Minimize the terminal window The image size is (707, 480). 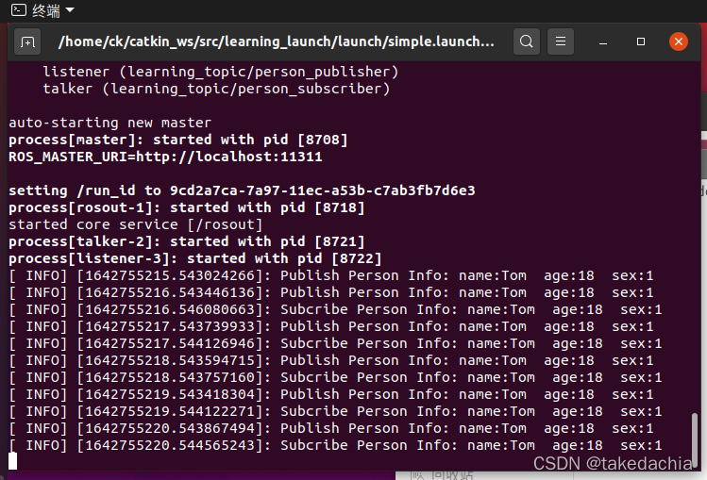point(603,41)
